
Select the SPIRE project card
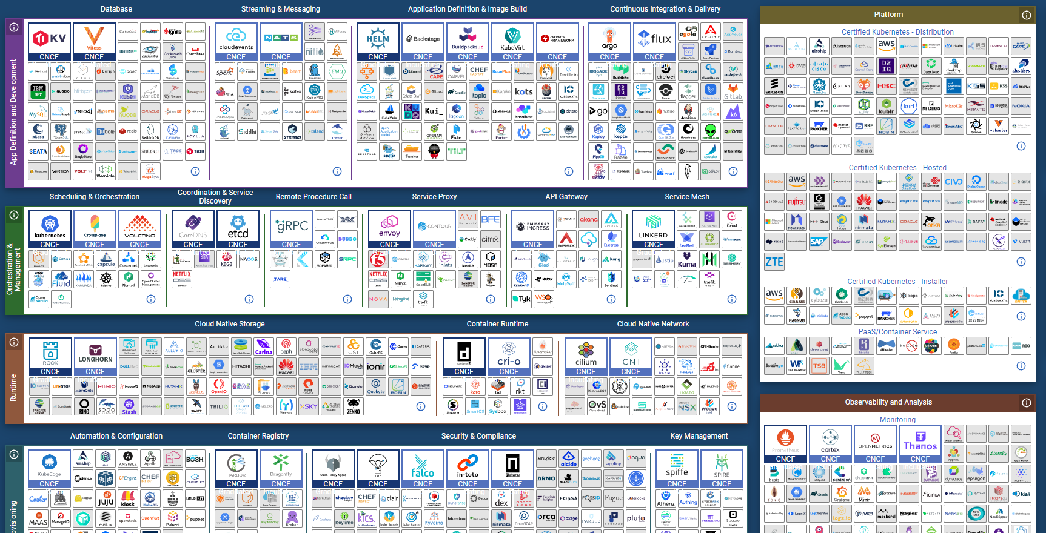point(722,469)
